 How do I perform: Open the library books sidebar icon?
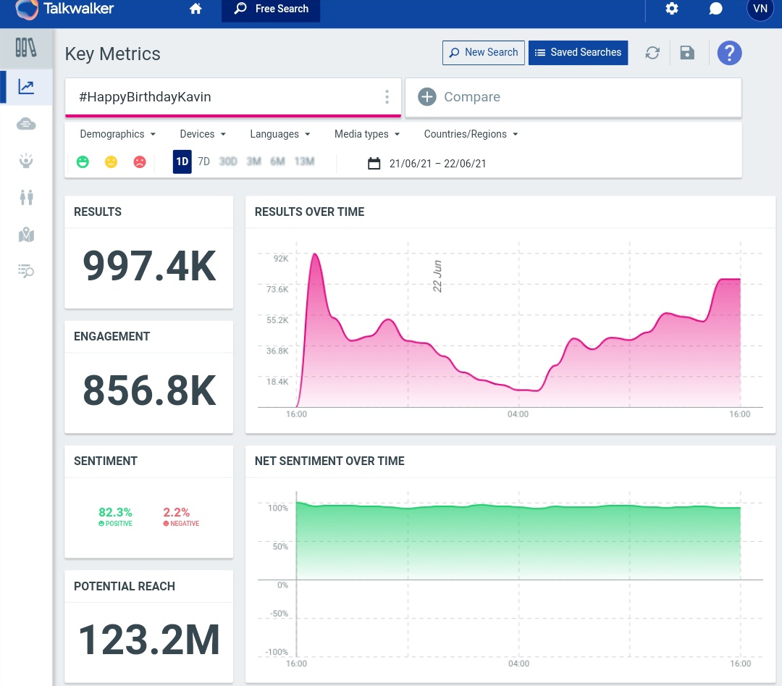coord(26,48)
